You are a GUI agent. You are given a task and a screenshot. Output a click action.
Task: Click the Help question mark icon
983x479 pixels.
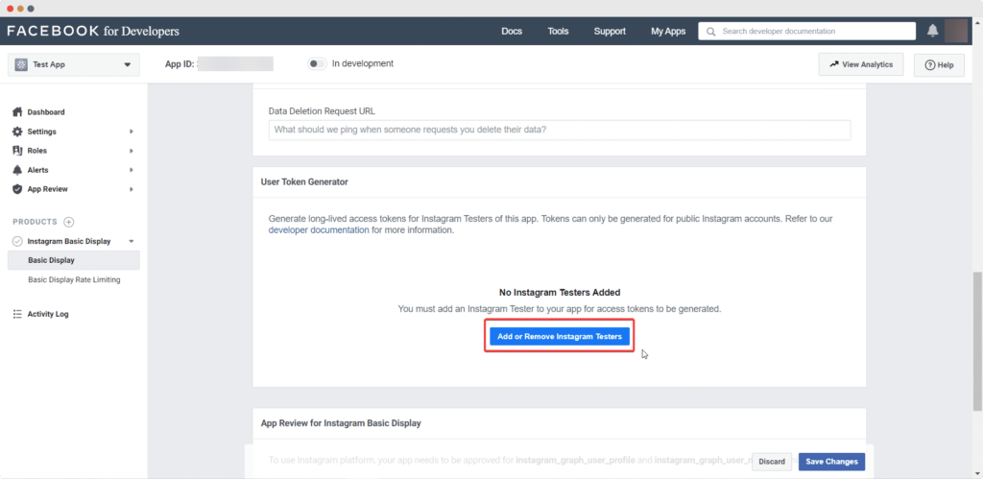[x=929, y=65]
